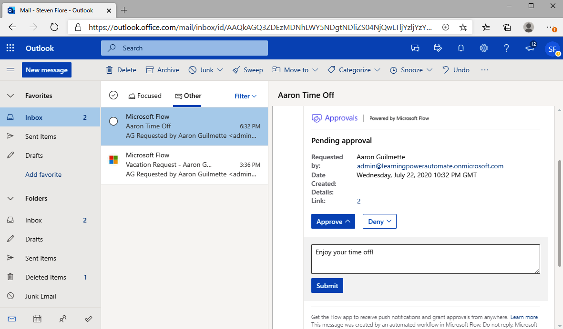Toggle select all messages circle

point(113,95)
